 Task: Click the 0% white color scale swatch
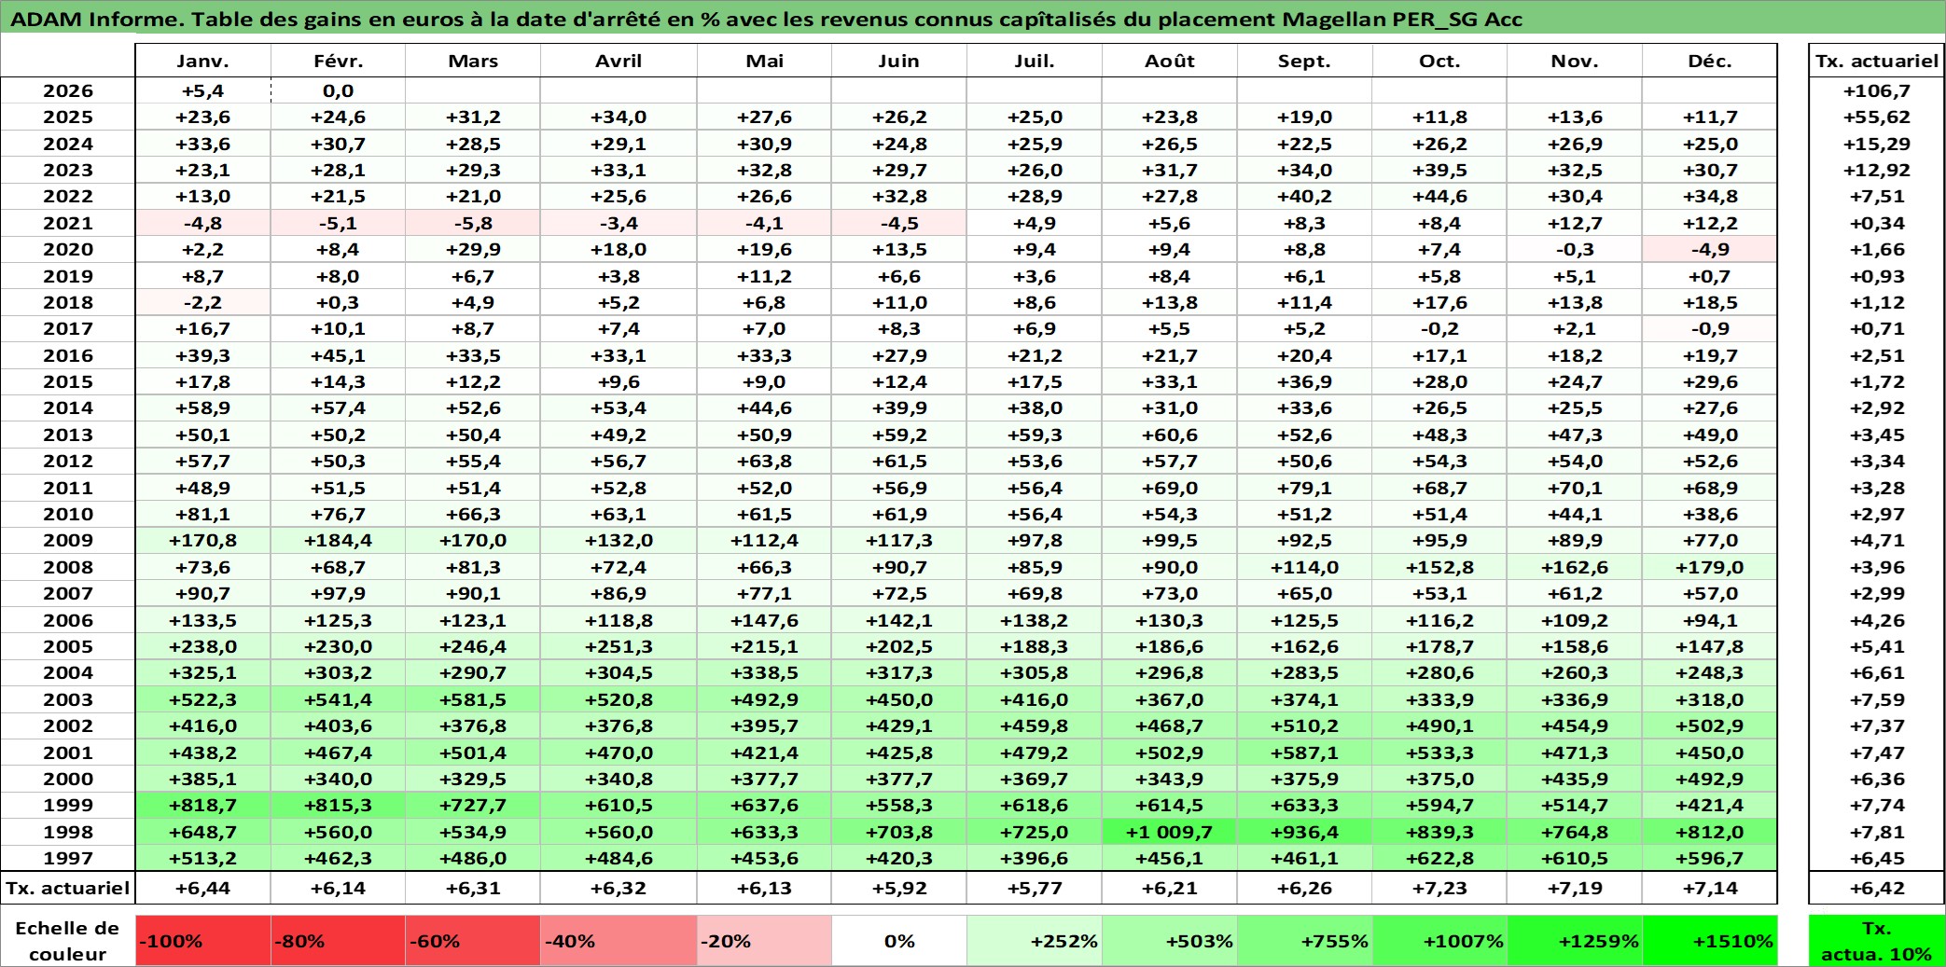coord(898,941)
